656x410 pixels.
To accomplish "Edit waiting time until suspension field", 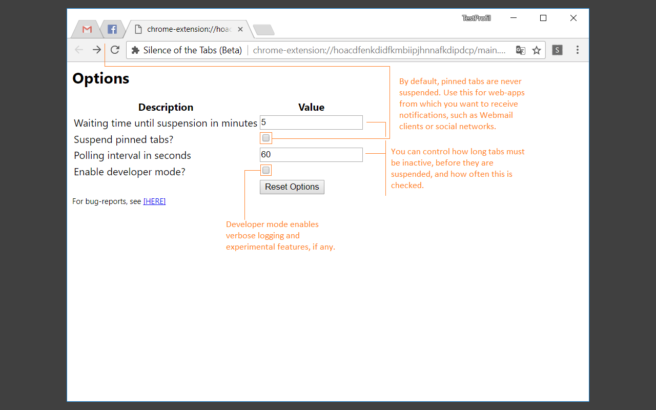I will click(311, 122).
